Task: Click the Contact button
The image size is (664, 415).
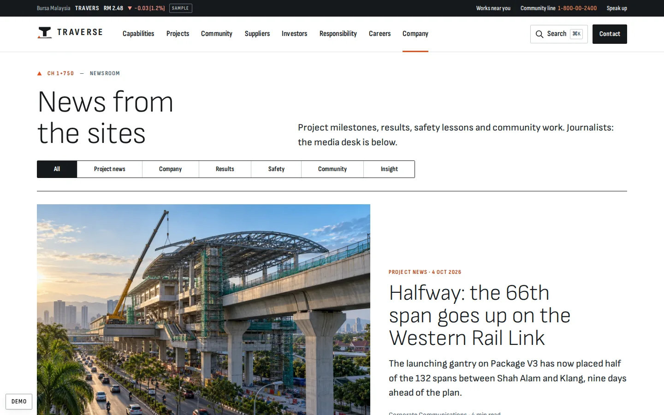Action: click(610, 34)
